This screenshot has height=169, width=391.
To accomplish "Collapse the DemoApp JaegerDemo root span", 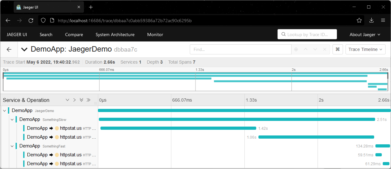I will coord(4,110).
